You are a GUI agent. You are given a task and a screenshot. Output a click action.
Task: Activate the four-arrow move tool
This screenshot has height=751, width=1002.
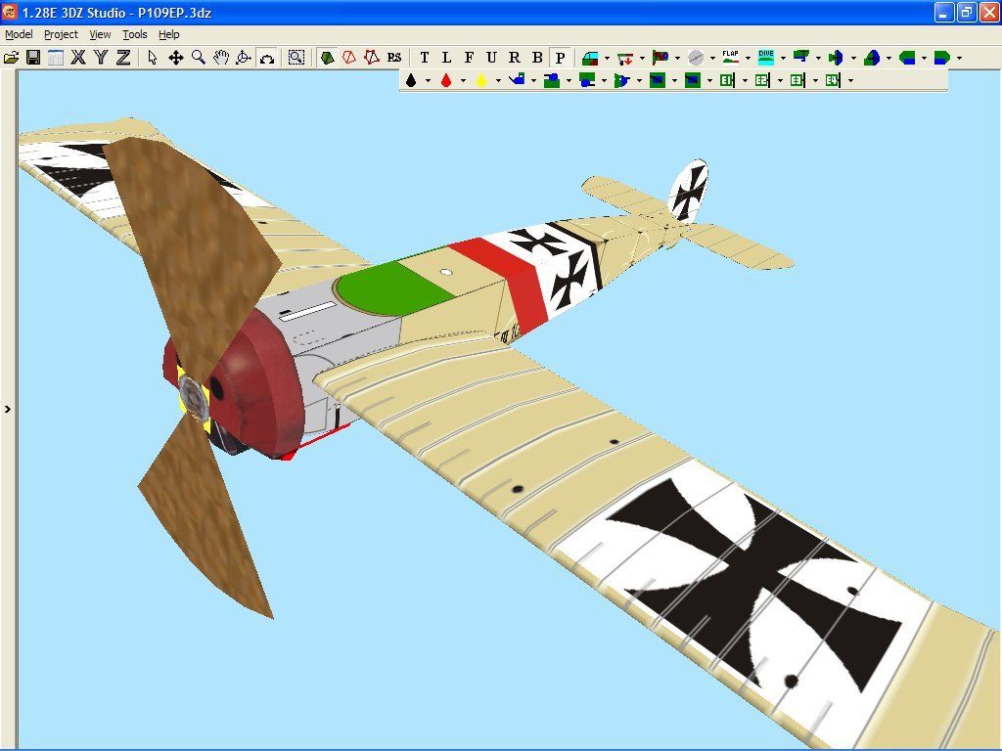(x=175, y=58)
